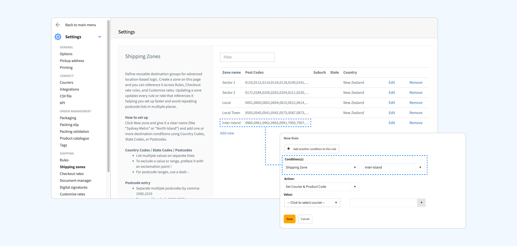Viewport: 517px width, 246px height.
Task: Click the plus icon to add condition
Action: coord(289,149)
